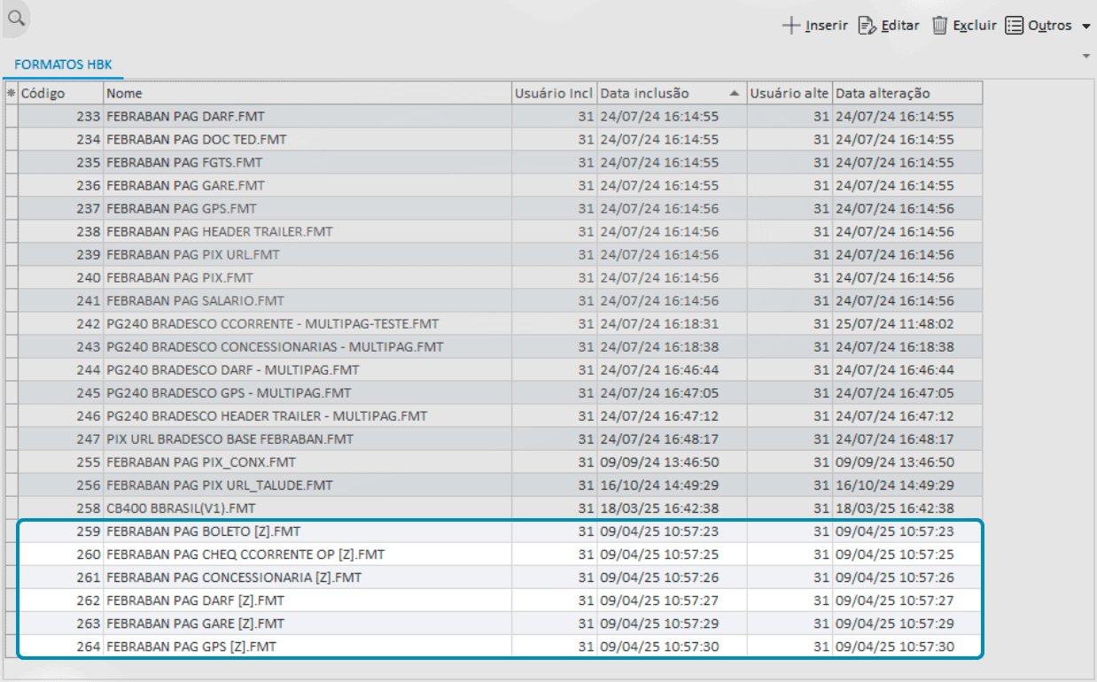
Task: Click the asterisk row selector header
Action: (x=12, y=93)
